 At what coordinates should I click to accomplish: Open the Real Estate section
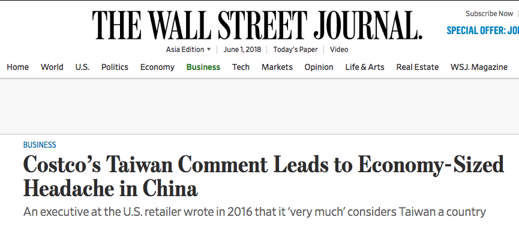(418, 67)
